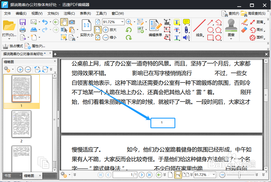Select page 2 thumbnail in sidebar

[x=21, y=125]
